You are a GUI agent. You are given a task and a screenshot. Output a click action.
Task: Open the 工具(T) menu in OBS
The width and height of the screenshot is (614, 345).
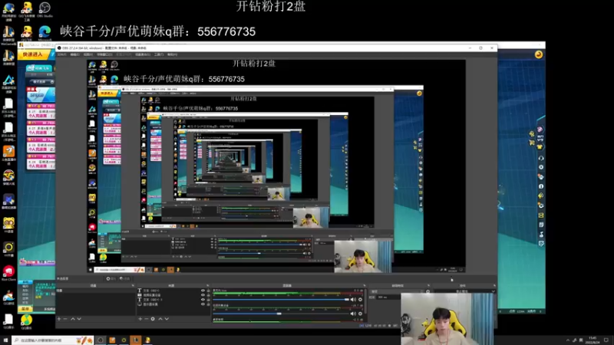tap(159, 54)
